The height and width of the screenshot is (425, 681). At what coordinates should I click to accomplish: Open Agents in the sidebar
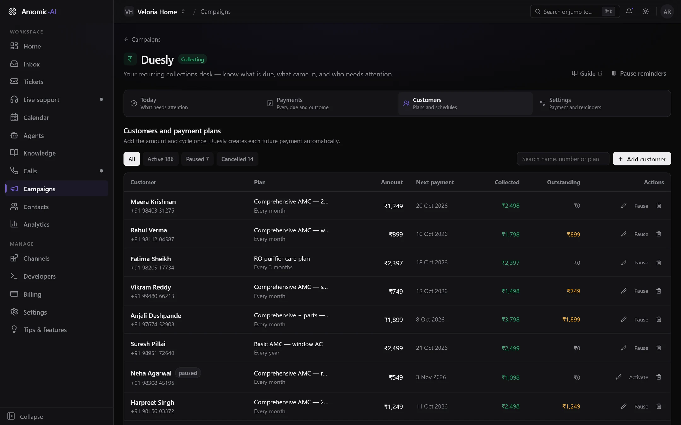(x=57, y=135)
